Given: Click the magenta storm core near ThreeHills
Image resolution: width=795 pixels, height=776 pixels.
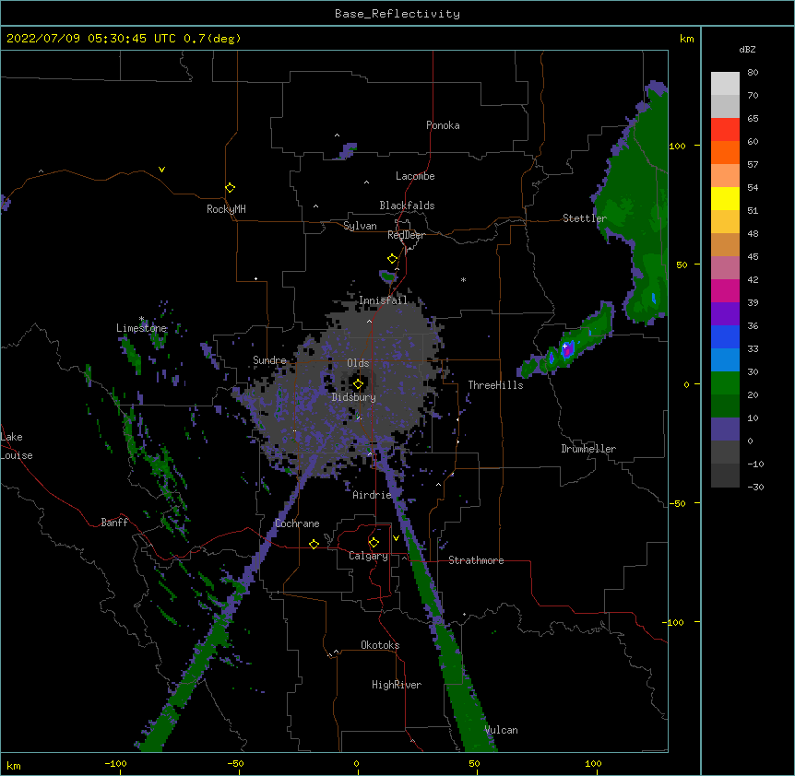Looking at the screenshot, I should (568, 349).
